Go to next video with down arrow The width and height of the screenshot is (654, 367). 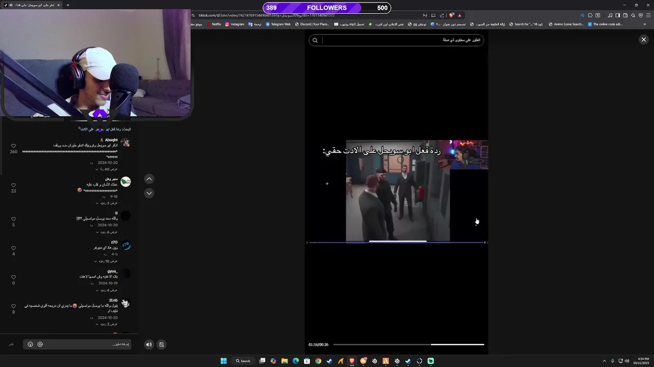pyautogui.click(x=149, y=193)
